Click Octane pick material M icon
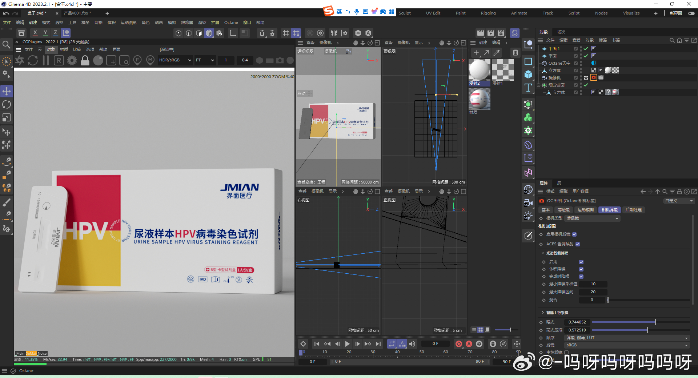 [150, 60]
